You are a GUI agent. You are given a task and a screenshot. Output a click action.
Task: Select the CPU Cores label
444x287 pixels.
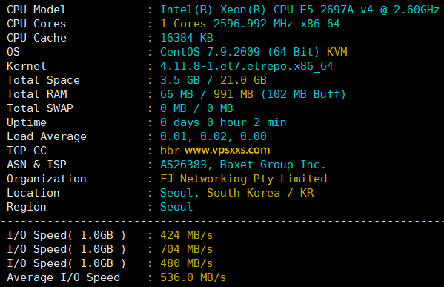point(36,24)
